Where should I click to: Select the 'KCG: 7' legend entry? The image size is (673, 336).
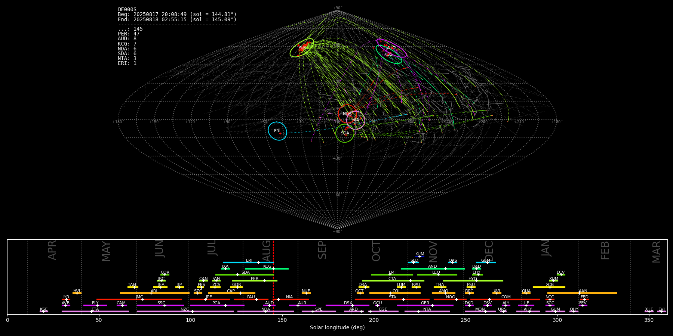point(127,44)
